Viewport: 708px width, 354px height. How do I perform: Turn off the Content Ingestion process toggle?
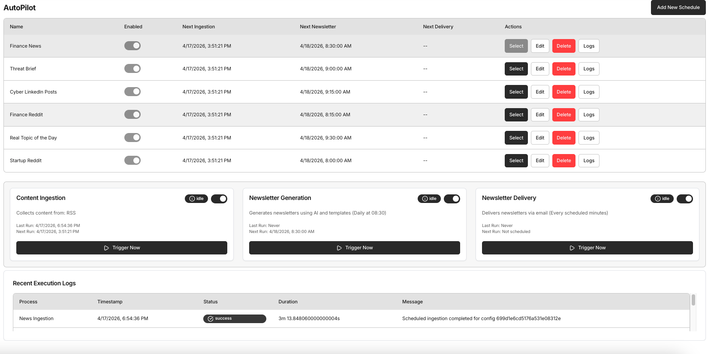(x=219, y=199)
